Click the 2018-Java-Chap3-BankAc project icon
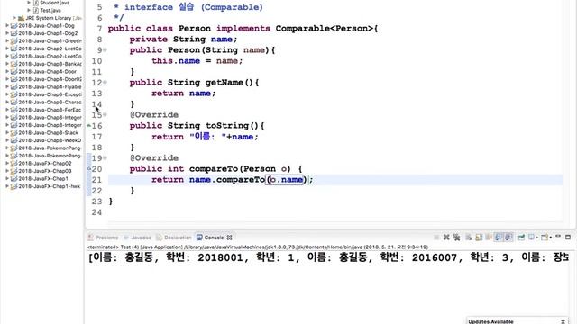 pyautogui.click(x=14, y=64)
